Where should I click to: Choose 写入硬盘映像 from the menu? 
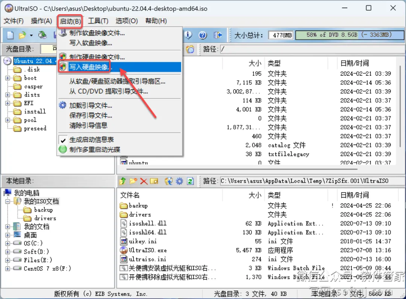tap(120, 67)
